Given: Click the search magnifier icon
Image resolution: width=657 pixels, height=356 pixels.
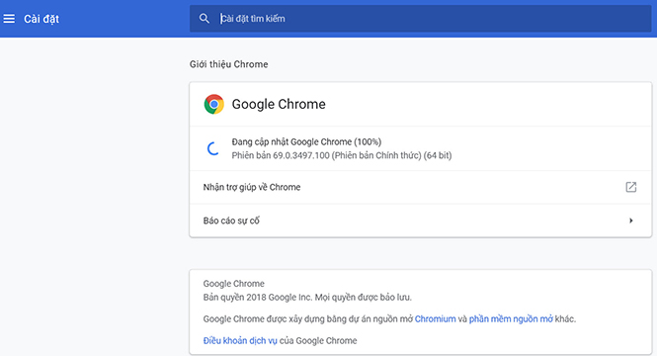Looking at the screenshot, I should point(205,19).
